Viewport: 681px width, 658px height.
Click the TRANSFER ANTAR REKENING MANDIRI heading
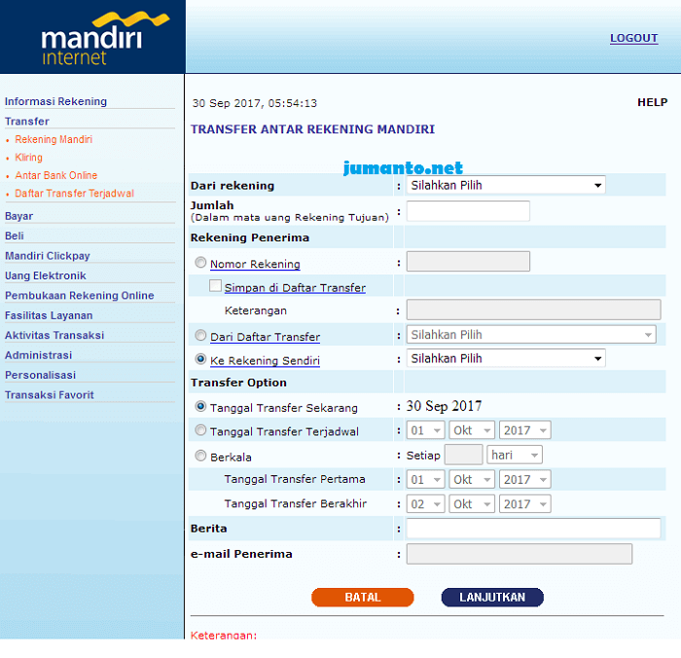pyautogui.click(x=312, y=129)
